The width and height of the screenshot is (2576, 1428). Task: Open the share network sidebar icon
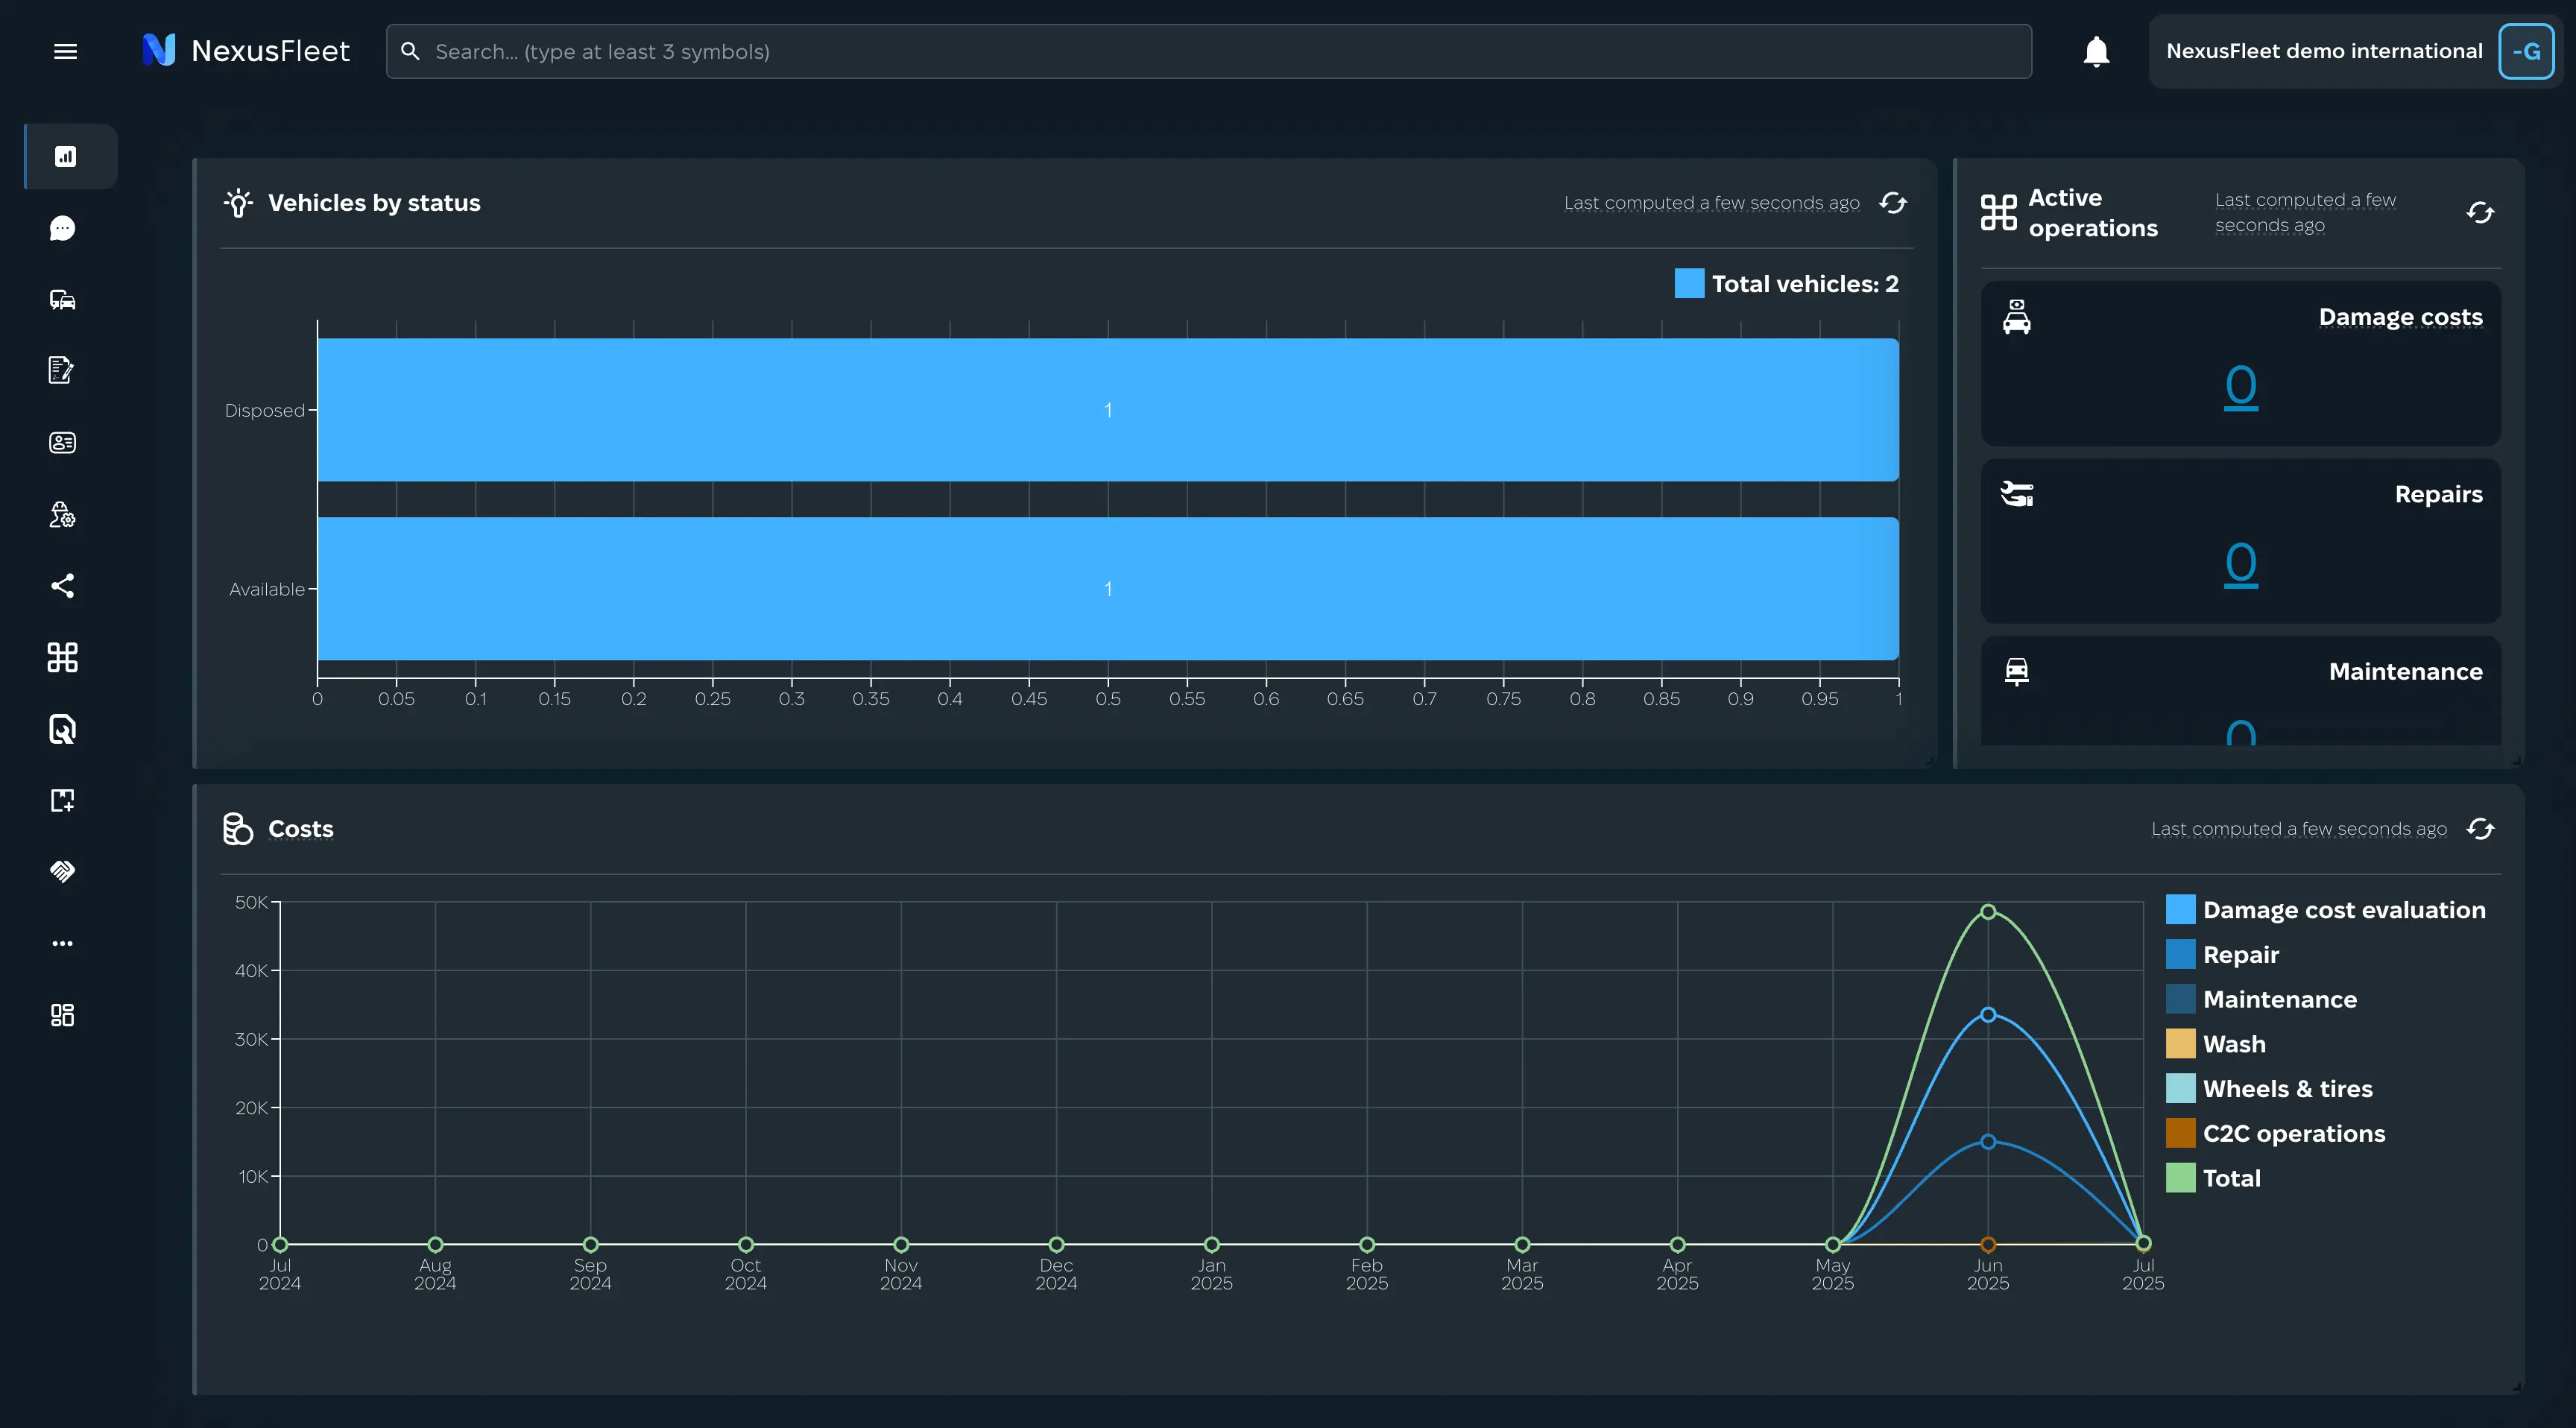[62, 585]
